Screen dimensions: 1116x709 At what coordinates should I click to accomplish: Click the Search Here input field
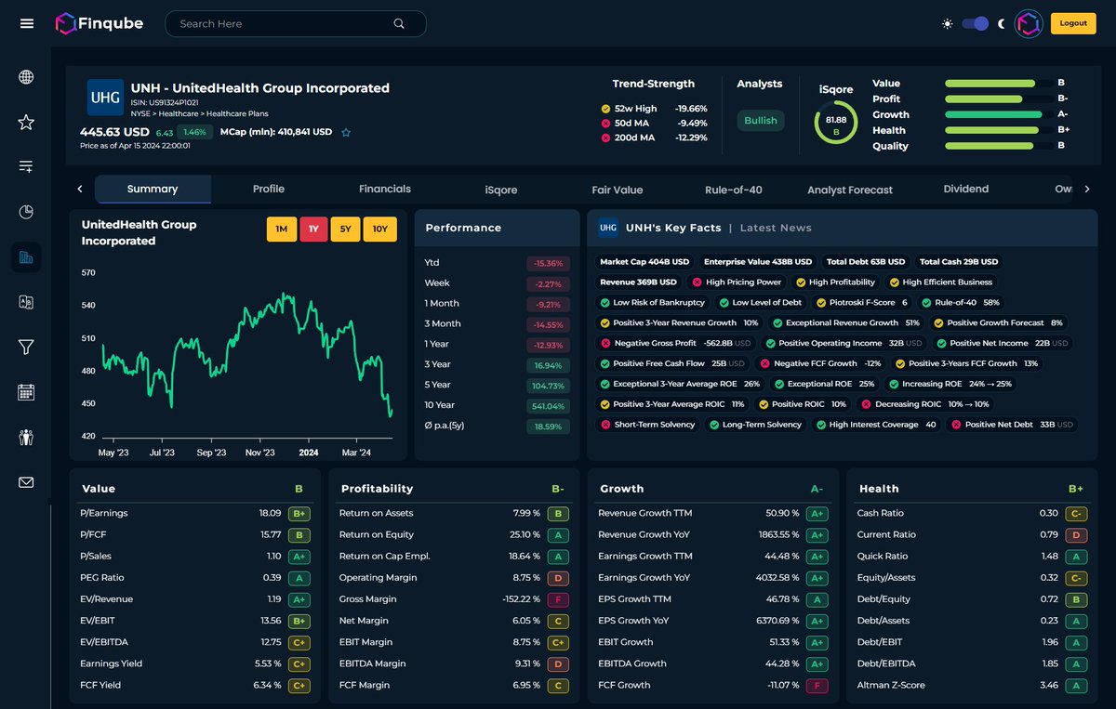[x=296, y=24]
